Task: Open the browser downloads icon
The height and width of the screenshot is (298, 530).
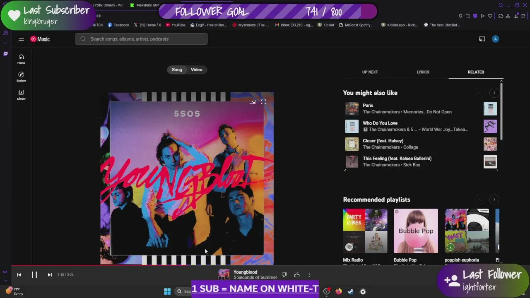Action: click(516, 16)
